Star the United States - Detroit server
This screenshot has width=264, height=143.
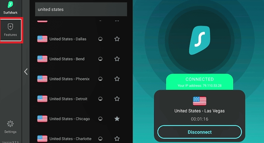117,99
